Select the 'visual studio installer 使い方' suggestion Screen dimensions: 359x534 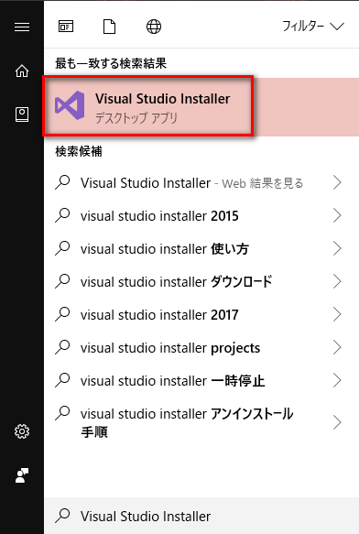click(201, 249)
